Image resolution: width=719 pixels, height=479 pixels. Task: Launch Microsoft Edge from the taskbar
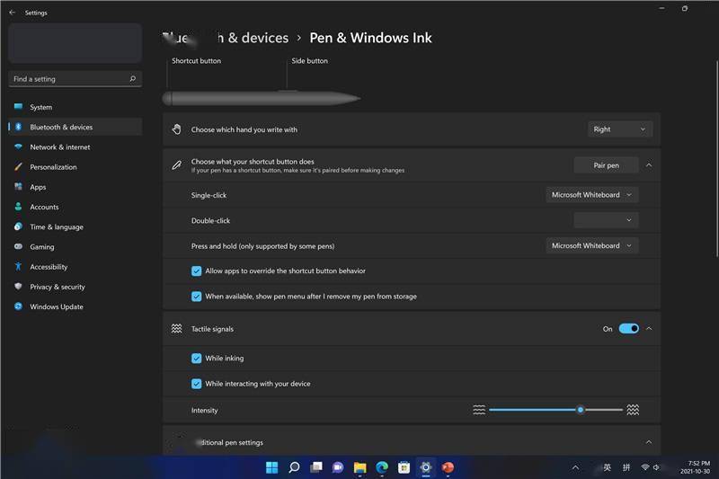click(x=382, y=467)
